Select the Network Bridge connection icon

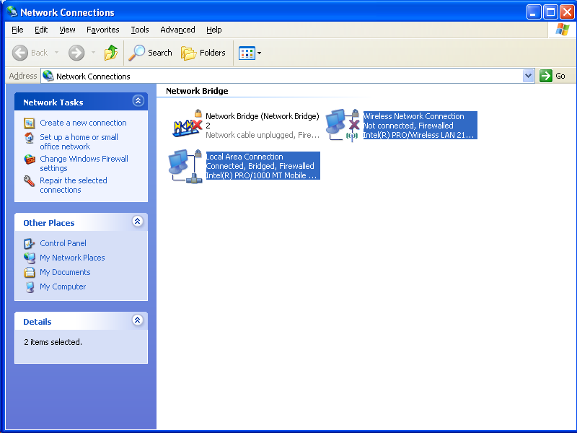188,123
